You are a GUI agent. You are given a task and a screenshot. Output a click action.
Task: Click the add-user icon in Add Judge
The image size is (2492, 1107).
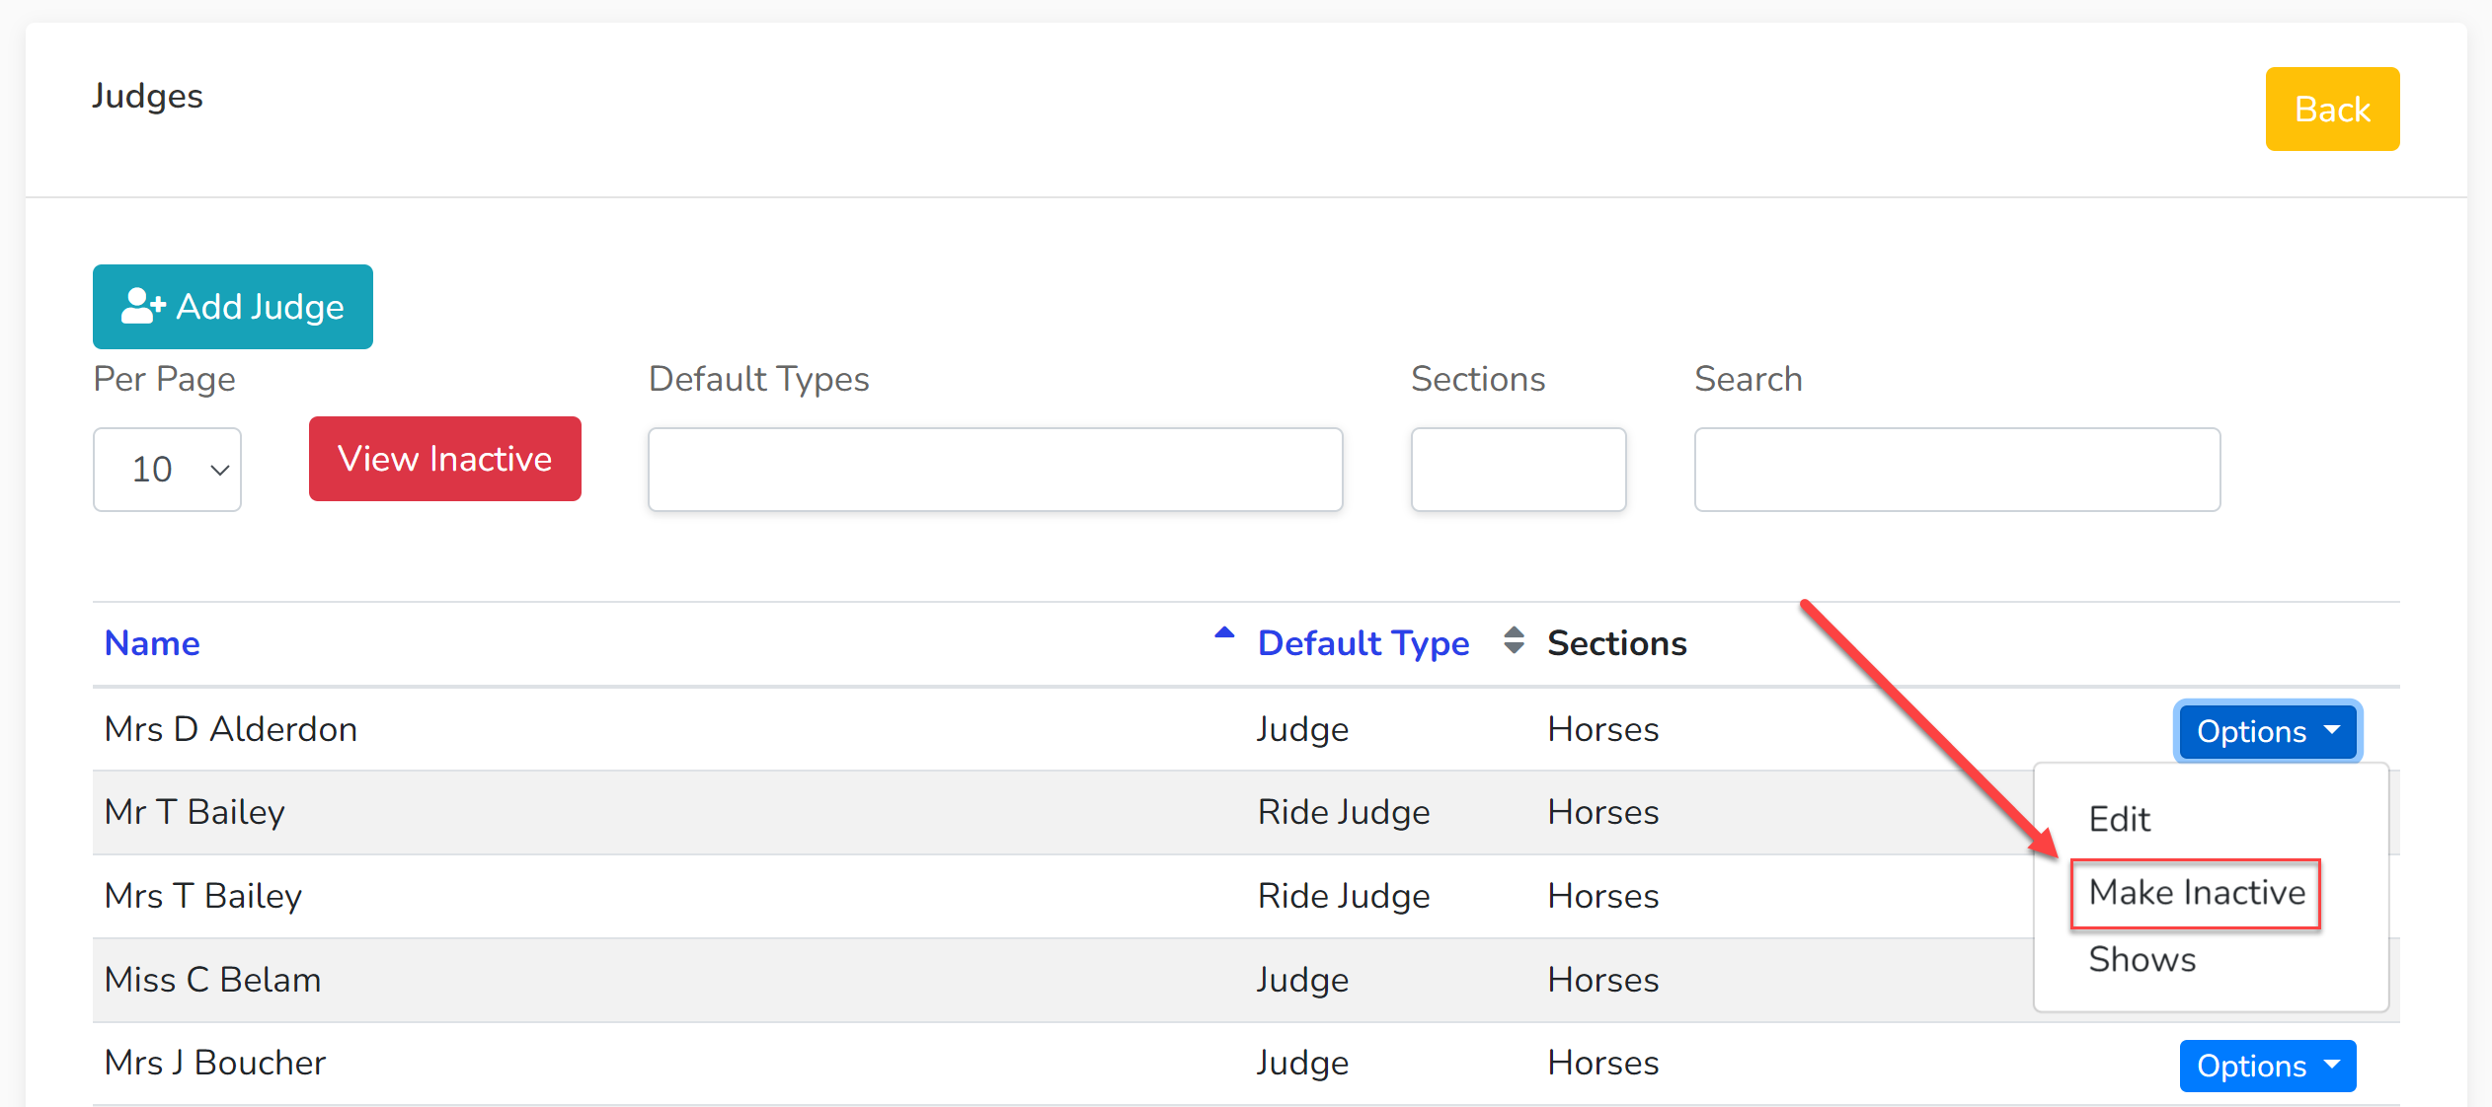(x=143, y=306)
